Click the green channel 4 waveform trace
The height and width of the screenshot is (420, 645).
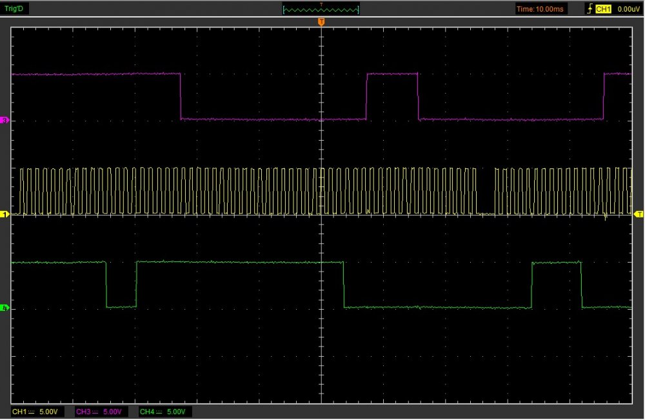point(226,262)
